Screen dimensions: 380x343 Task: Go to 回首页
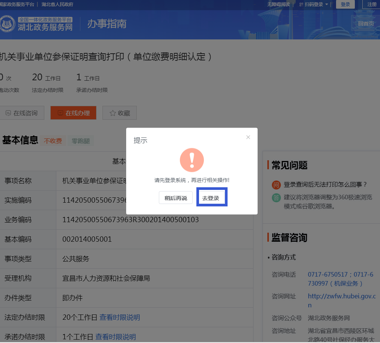(x=366, y=24)
